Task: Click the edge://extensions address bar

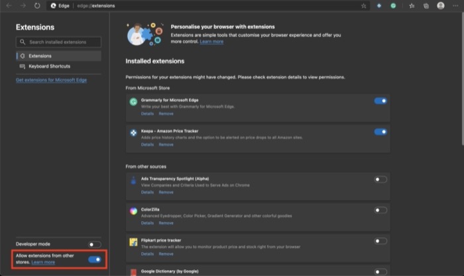Action: click(x=208, y=5)
